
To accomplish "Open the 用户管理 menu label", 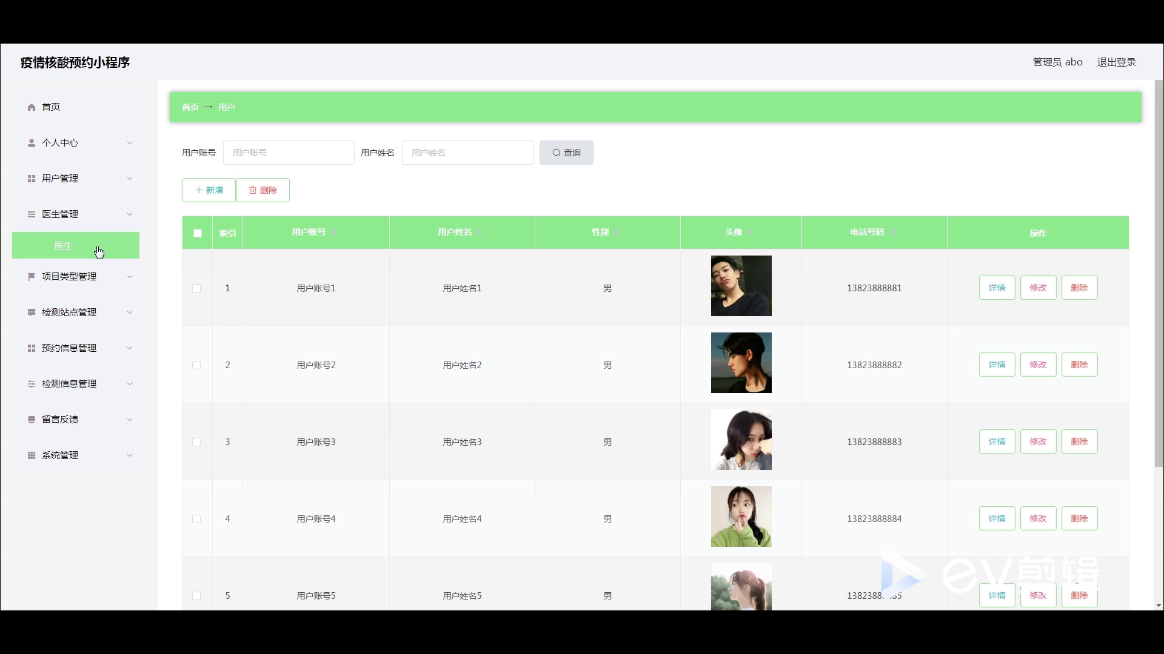I will point(60,179).
